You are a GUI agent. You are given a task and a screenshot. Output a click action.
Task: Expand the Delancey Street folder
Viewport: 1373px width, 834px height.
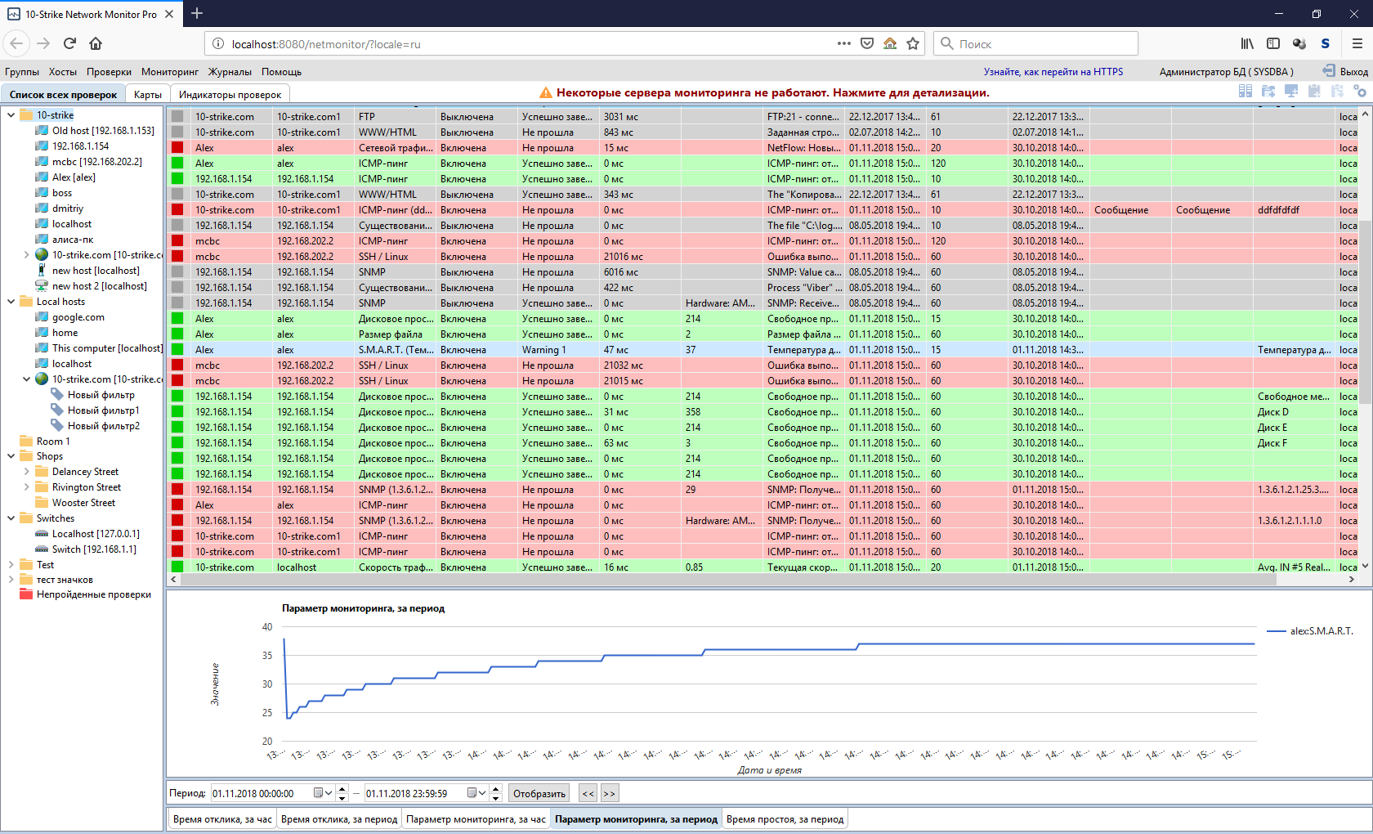(x=26, y=472)
